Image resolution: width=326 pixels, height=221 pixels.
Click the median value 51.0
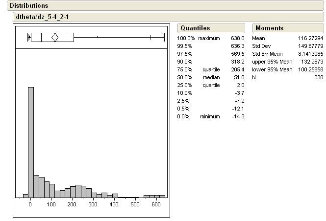coord(239,77)
